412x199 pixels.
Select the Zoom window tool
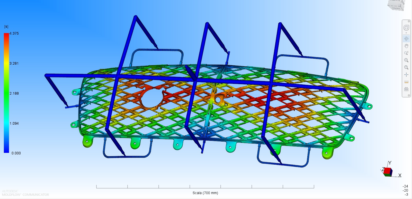coord(406,60)
